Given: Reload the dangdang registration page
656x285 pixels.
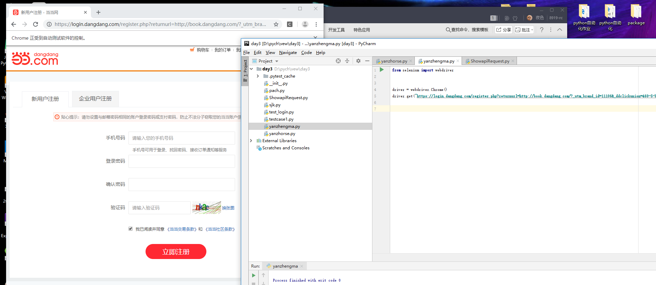Looking at the screenshot, I should pos(36,24).
